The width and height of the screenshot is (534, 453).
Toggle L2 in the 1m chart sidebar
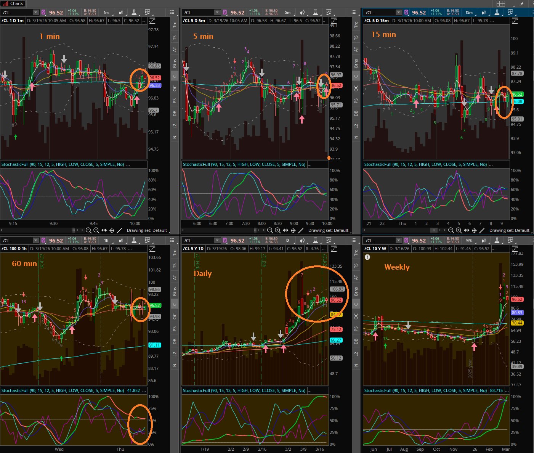175,126
